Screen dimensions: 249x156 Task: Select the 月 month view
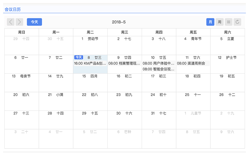click(210, 22)
